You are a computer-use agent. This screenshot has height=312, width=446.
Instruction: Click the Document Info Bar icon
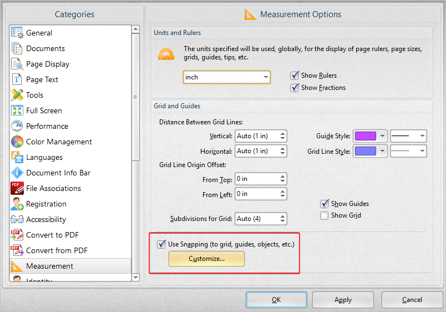tap(17, 173)
